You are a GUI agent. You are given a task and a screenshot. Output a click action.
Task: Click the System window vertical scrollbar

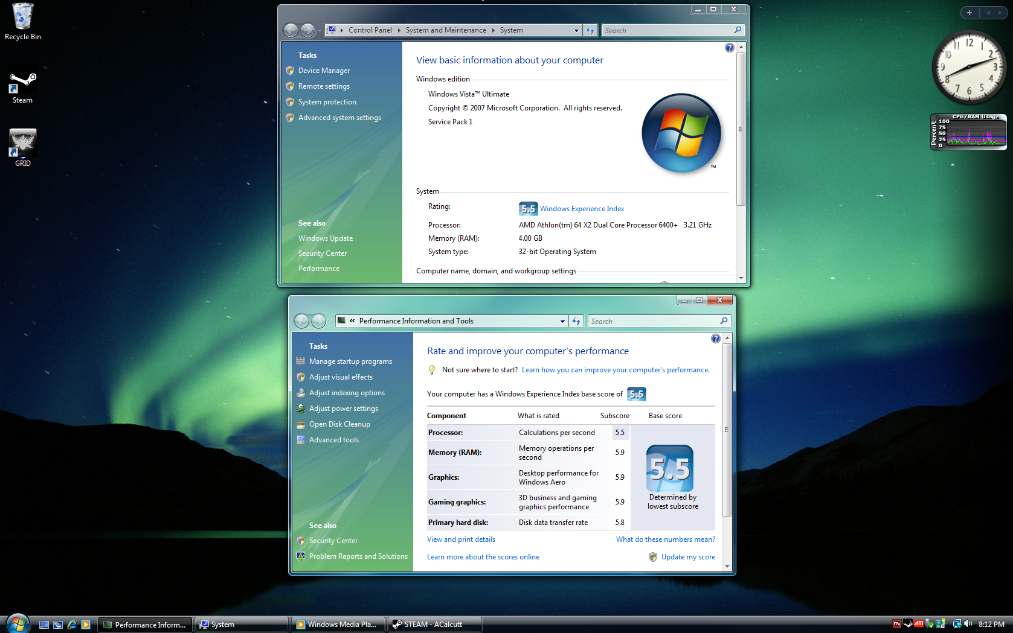click(741, 129)
